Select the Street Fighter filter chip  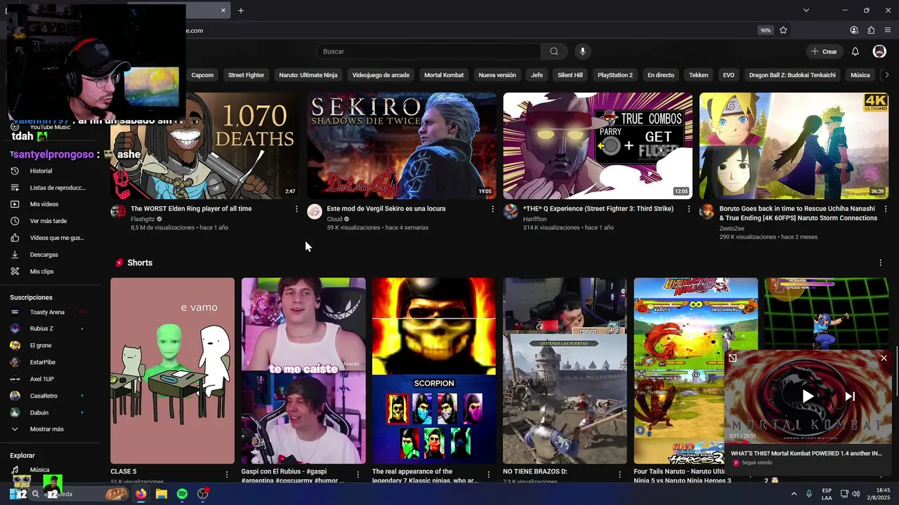tap(246, 75)
